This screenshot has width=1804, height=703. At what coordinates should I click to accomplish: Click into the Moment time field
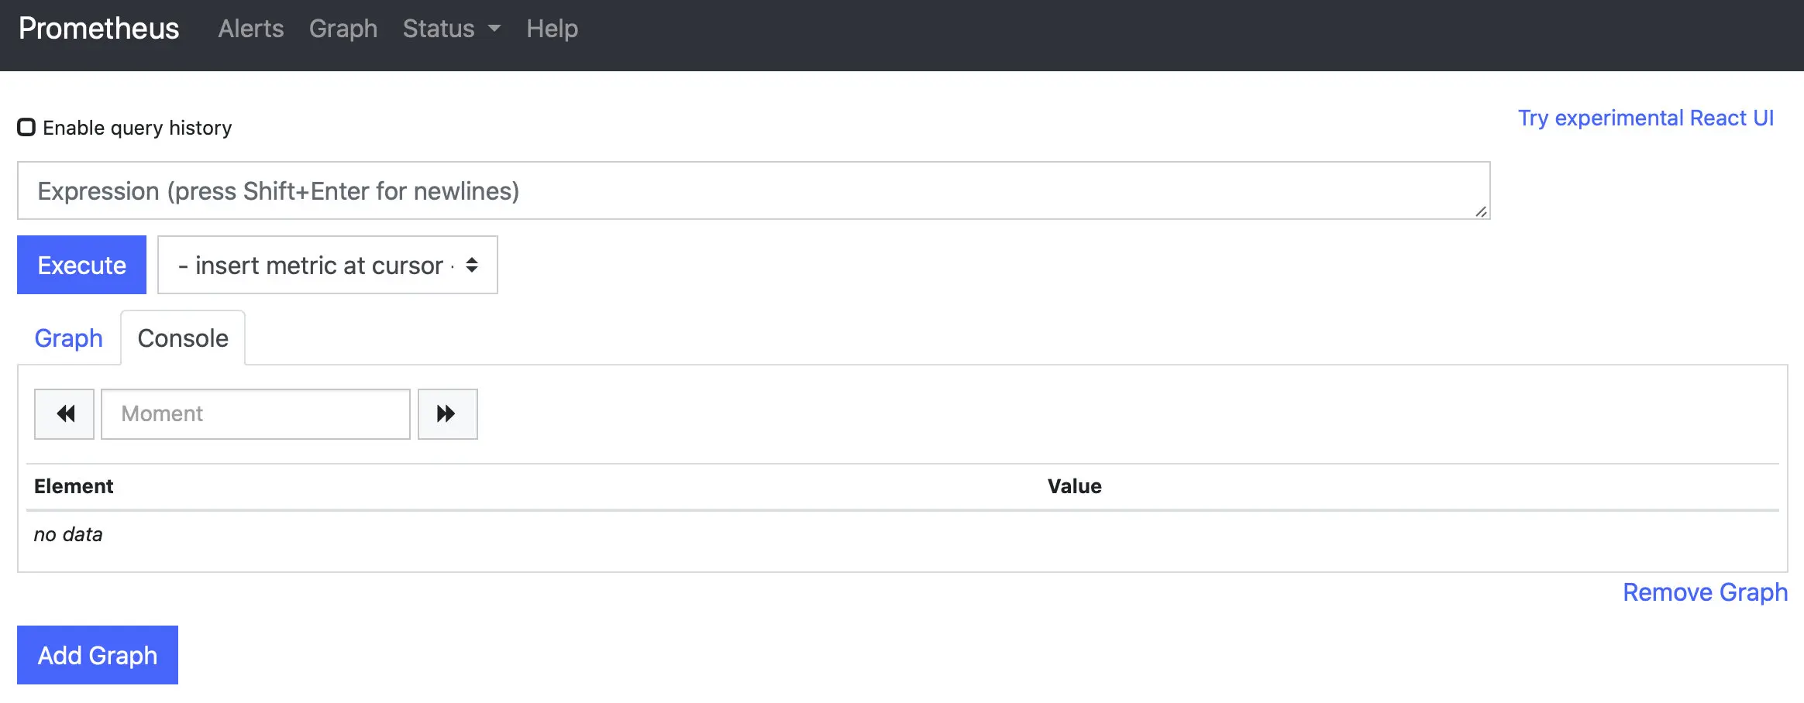point(256,413)
